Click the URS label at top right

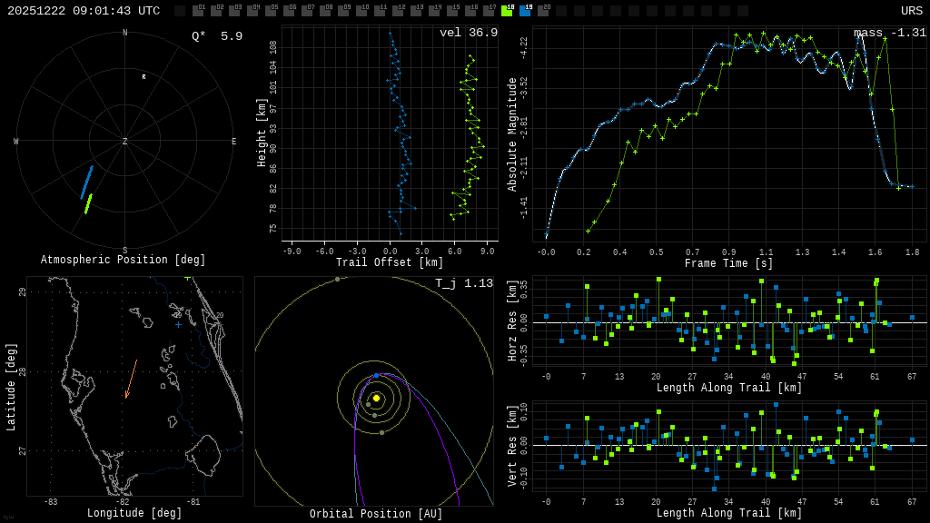pyautogui.click(x=911, y=11)
